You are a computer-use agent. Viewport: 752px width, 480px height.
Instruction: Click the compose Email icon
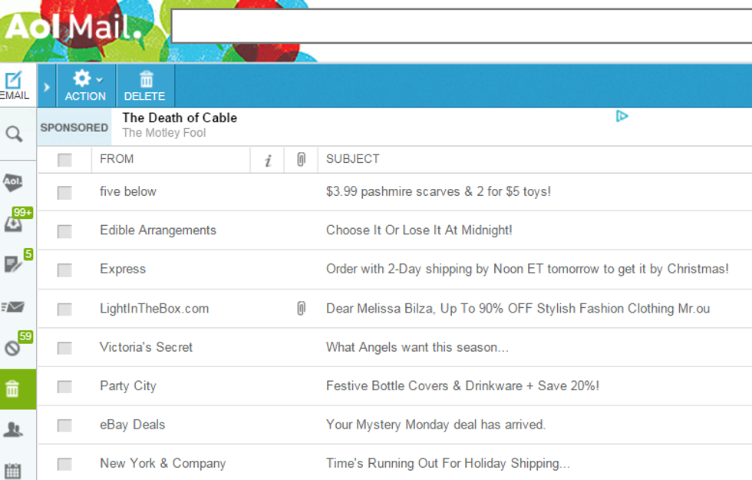[15, 84]
